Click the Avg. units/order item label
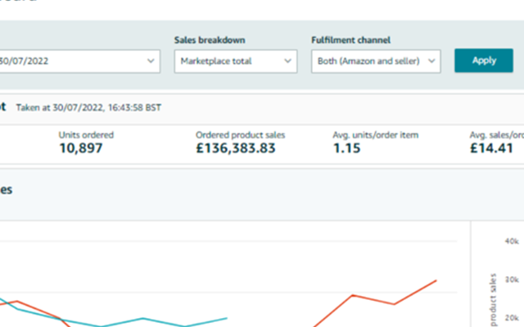Viewport: 524px width, 327px height. tap(376, 135)
